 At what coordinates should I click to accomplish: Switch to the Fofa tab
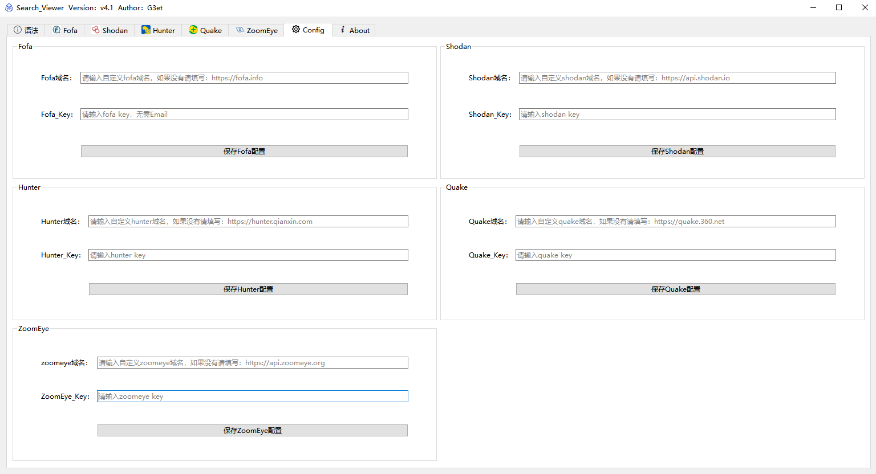(x=65, y=30)
